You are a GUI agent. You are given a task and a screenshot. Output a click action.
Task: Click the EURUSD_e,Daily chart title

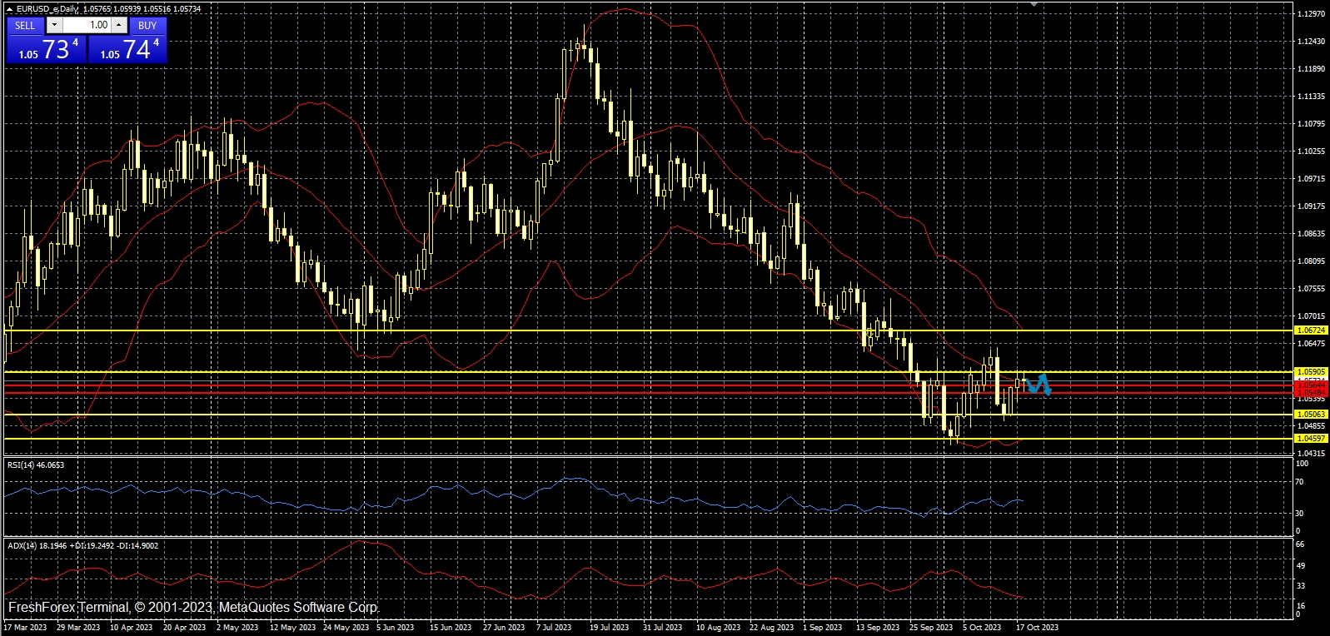click(x=48, y=9)
